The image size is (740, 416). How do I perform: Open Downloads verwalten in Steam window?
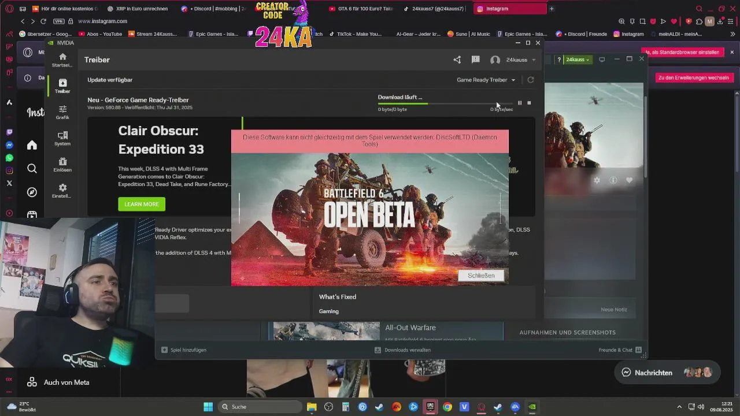pos(402,350)
